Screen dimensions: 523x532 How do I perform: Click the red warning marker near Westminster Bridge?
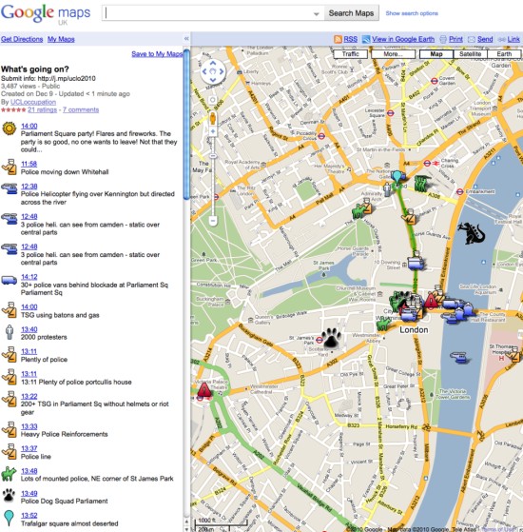click(x=431, y=301)
